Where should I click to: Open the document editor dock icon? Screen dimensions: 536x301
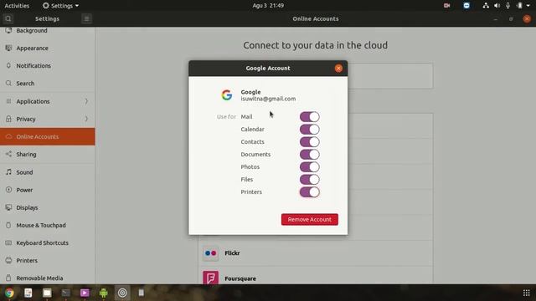[x=28, y=293]
